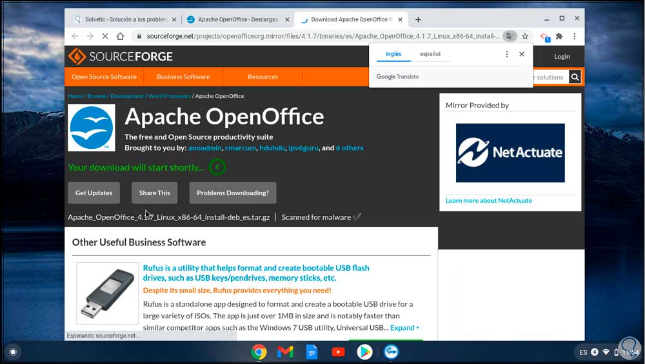Close the Solvetic tab

coord(174,19)
